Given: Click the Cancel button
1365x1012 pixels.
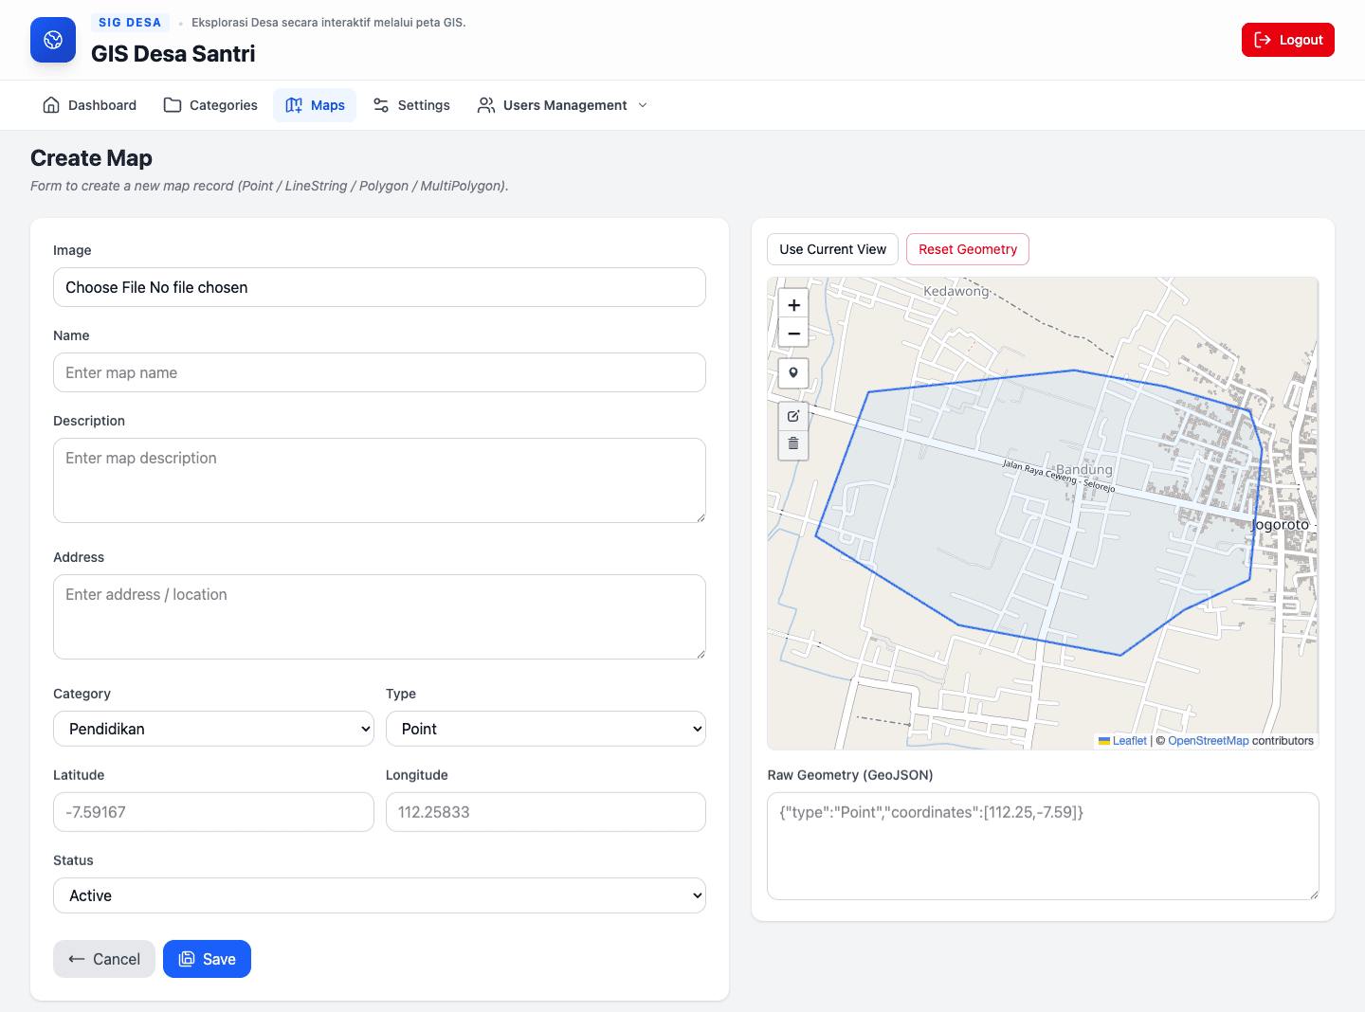Looking at the screenshot, I should pos(104,959).
